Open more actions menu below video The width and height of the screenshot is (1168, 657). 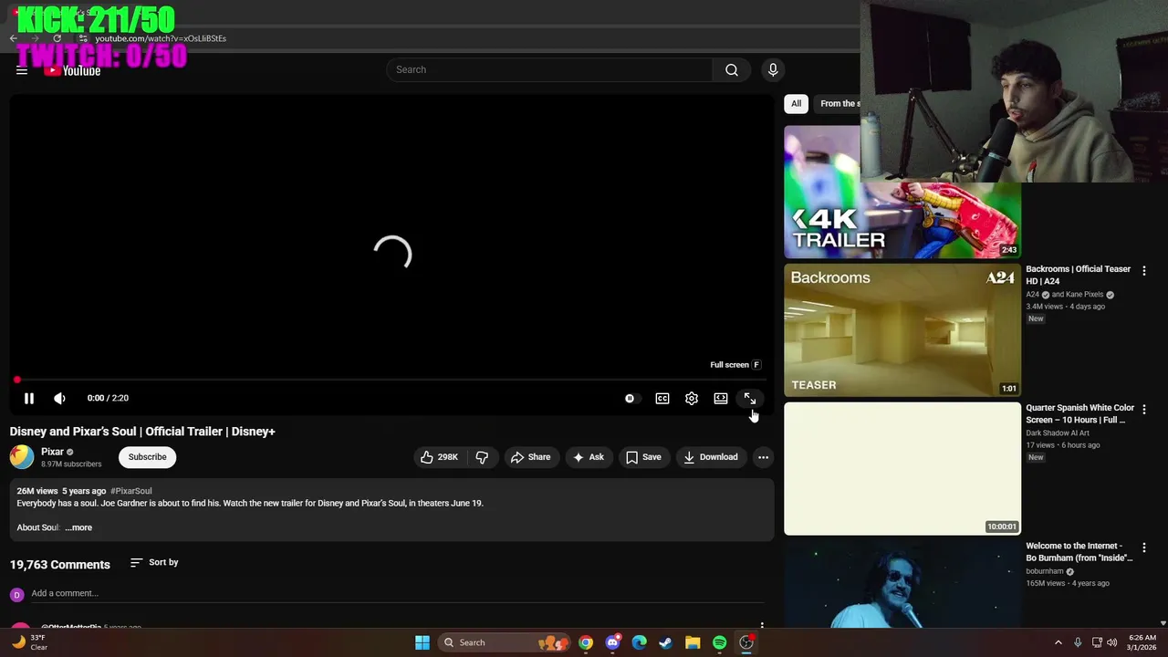pyautogui.click(x=763, y=456)
